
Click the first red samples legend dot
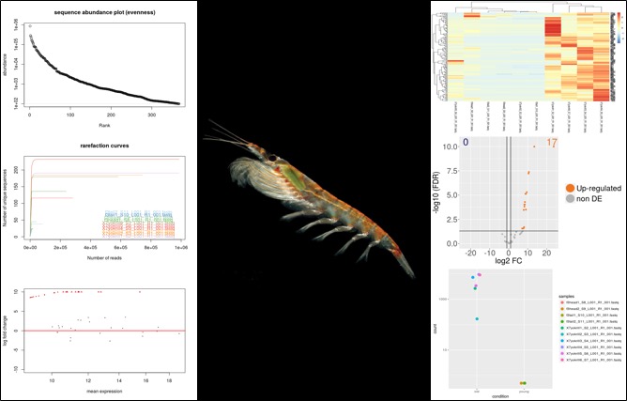tap(562, 303)
